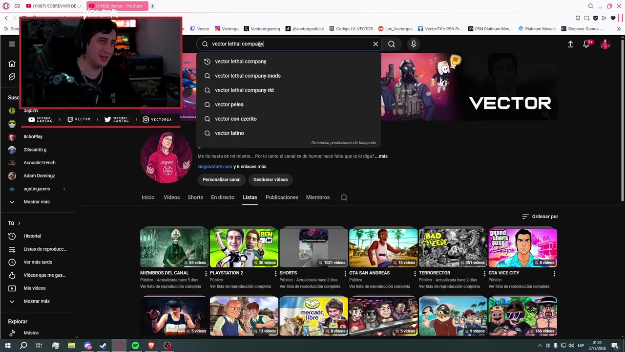Select suggestion vector lethal company rkt
The width and height of the screenshot is (625, 352).
click(x=289, y=90)
